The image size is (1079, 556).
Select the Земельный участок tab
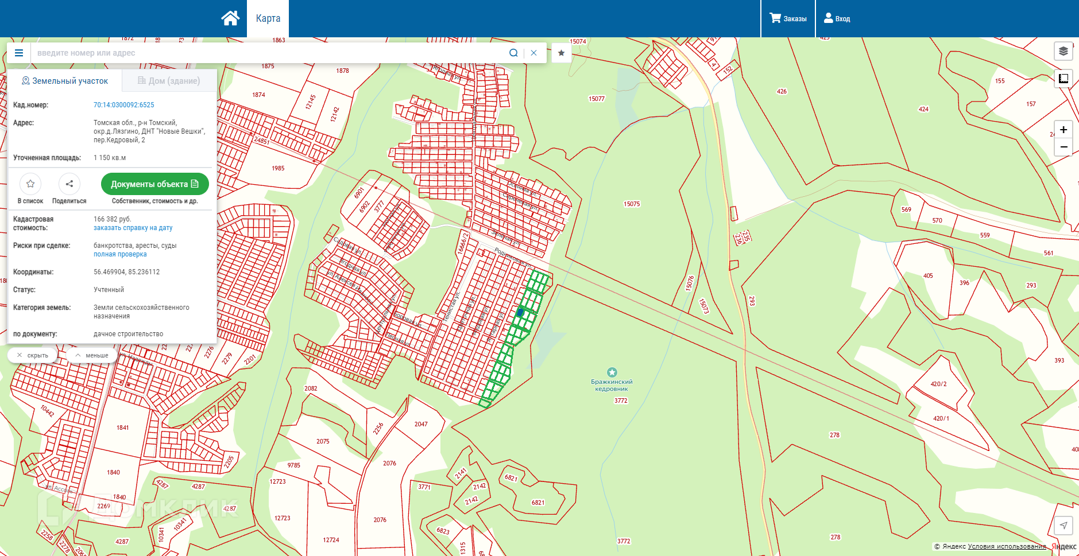tap(64, 81)
